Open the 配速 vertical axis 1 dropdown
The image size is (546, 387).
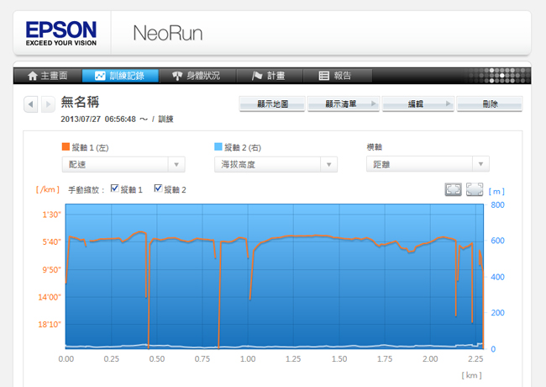[123, 165]
